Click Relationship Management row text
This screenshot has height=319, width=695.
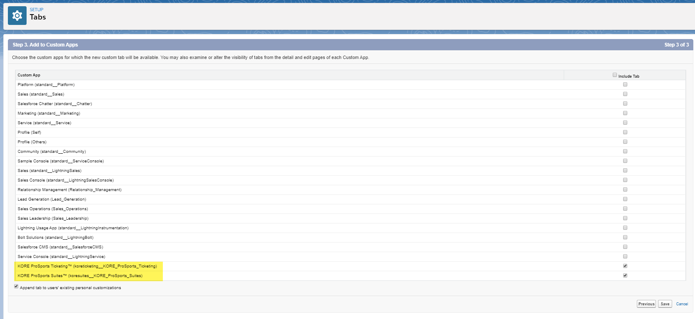(69, 190)
